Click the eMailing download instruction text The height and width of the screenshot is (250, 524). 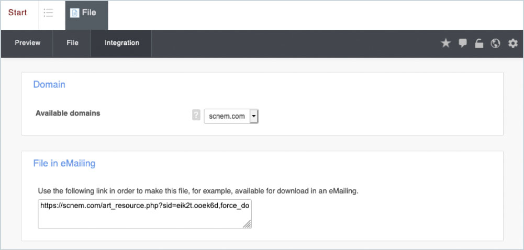(x=198, y=191)
